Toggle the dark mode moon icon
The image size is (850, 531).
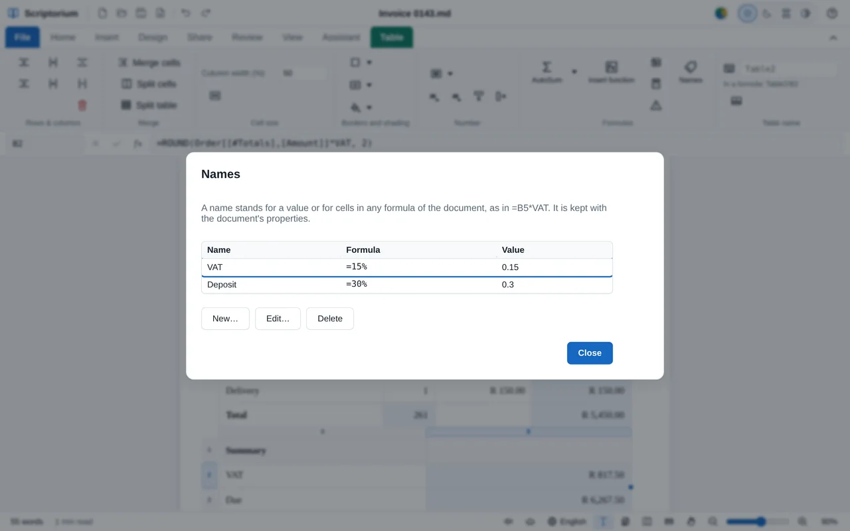(767, 13)
